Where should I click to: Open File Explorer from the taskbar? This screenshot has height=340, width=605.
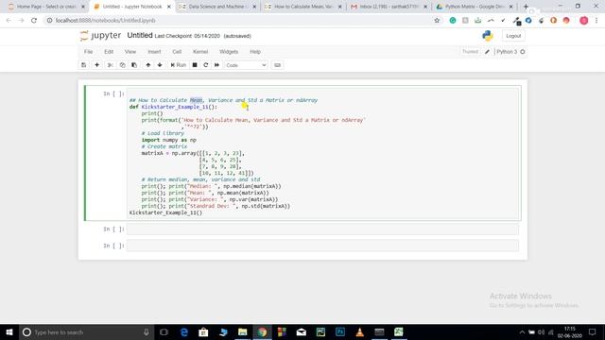tap(242, 331)
